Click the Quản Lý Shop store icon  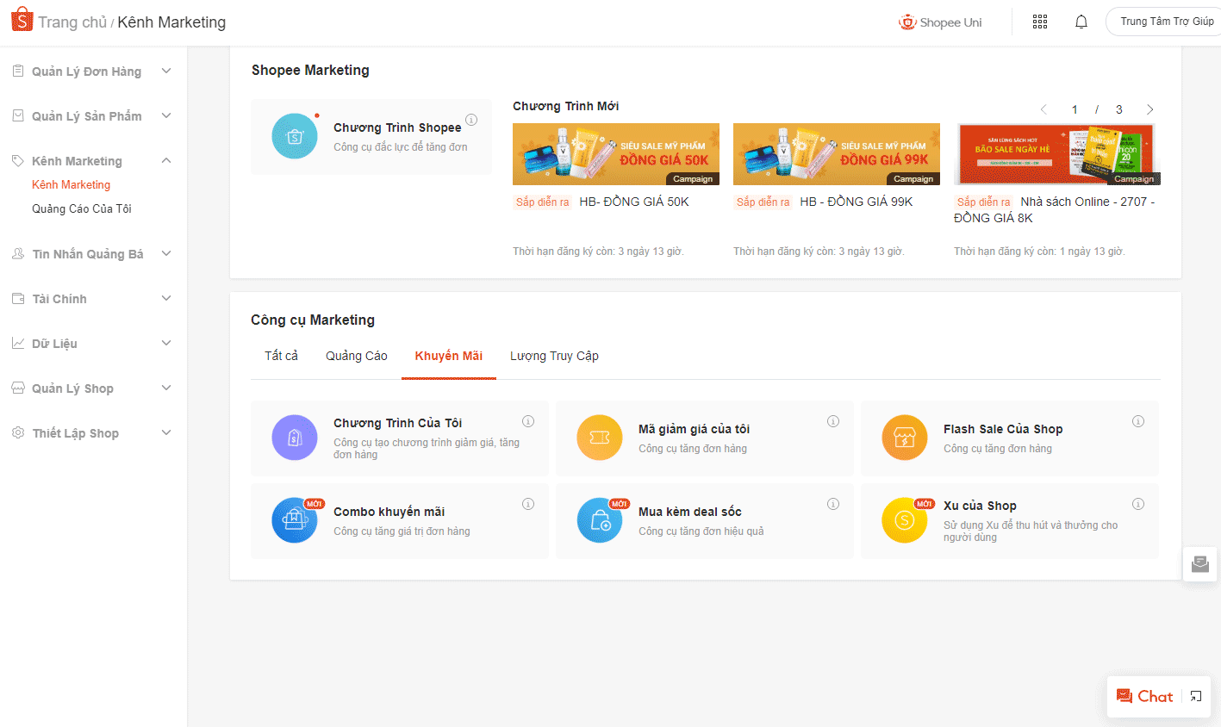(18, 388)
